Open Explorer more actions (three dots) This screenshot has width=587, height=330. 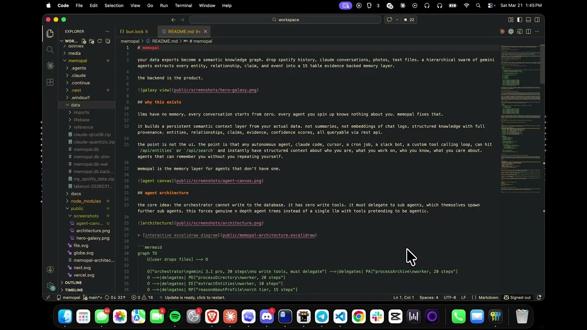[107, 32]
